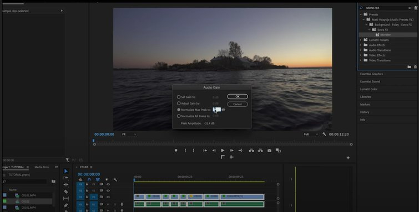
Task: Toggle Snap in timeline (magnet)
Action: tap(89, 180)
